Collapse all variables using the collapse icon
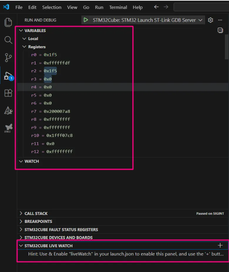 click(220, 30)
